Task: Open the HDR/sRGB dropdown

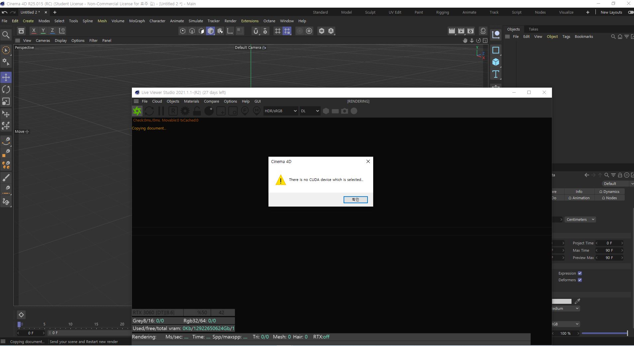Action: tap(280, 111)
